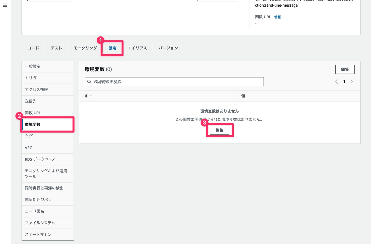Switch to the テスト tab
This screenshot has height=244, width=371.
pos(56,48)
